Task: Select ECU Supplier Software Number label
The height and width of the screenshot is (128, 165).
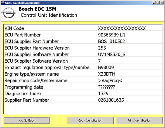Action: point(37,55)
